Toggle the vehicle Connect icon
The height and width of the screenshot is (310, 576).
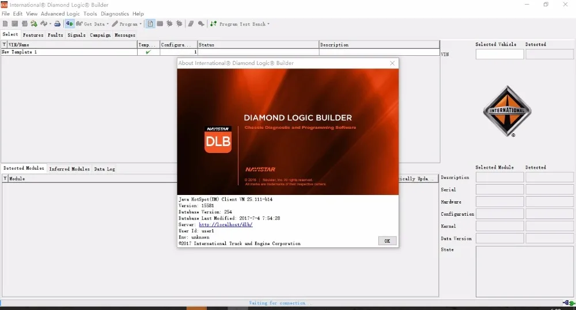pyautogui.click(x=70, y=24)
